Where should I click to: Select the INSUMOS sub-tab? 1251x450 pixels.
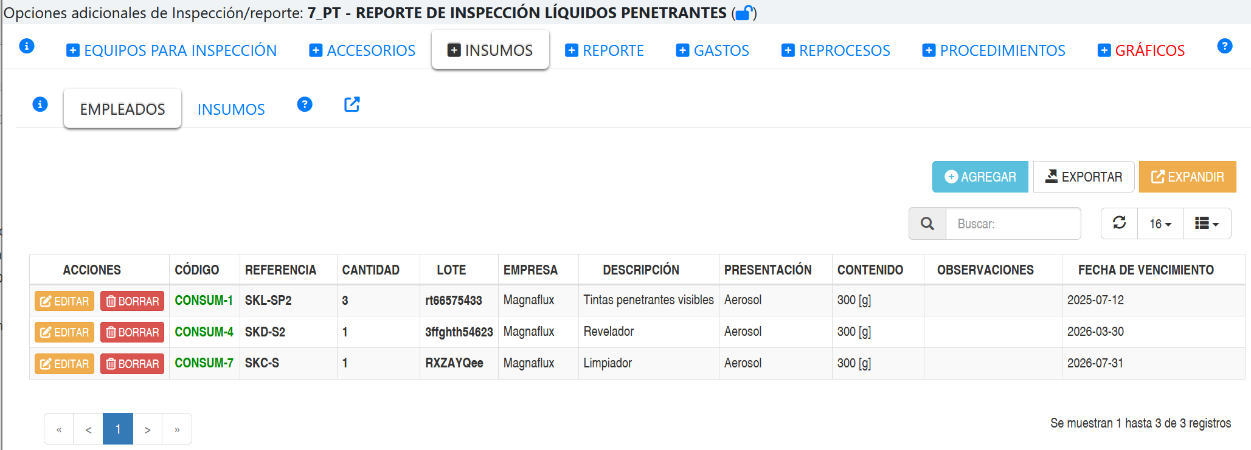(x=231, y=109)
